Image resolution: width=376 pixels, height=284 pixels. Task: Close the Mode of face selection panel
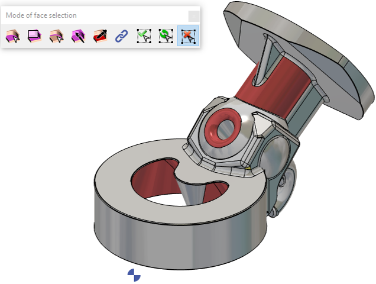(193, 16)
